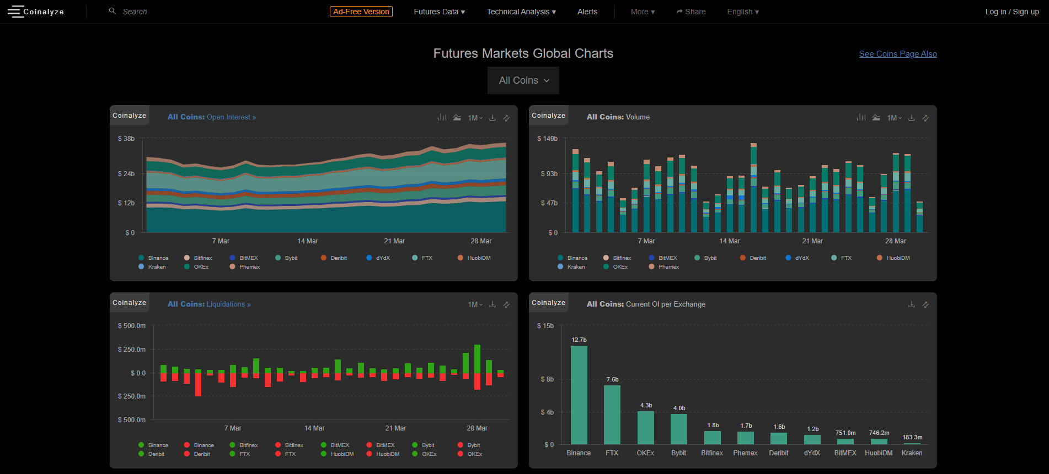Toggle Binance series in Open Interest legend
This screenshot has height=474, width=1049.
153,258
